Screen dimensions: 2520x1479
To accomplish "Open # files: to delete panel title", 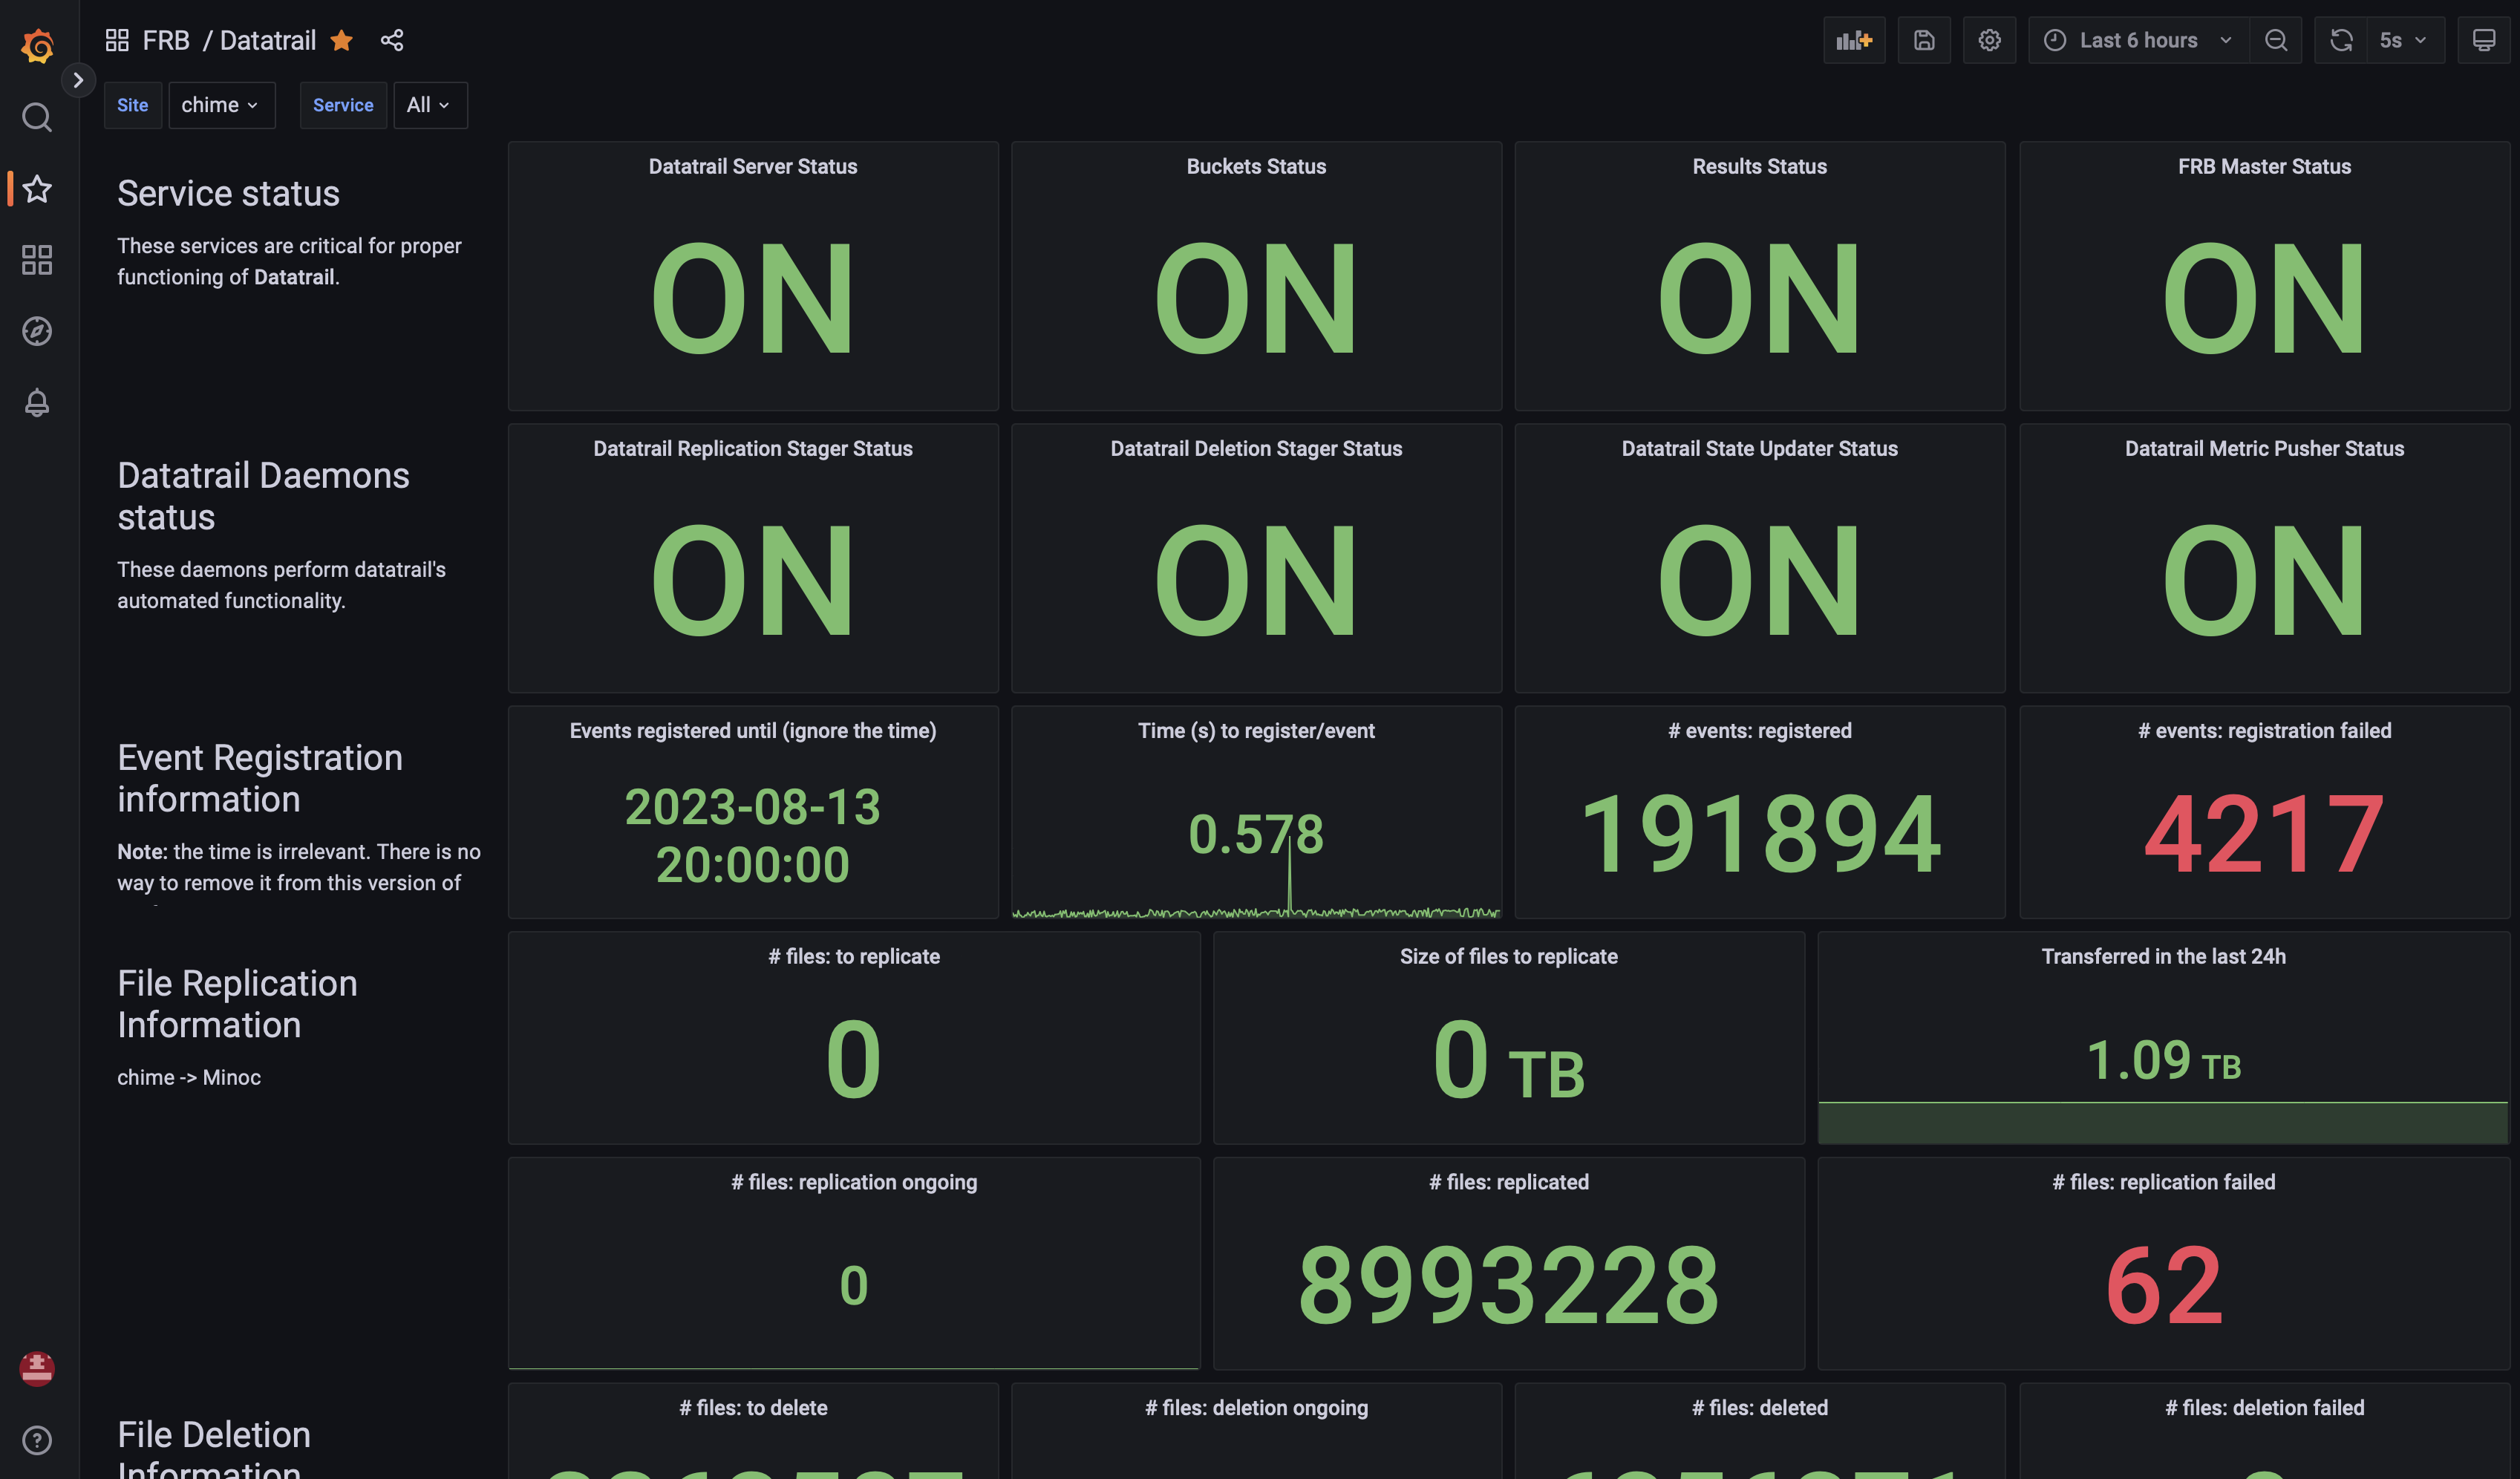I will coord(753,1409).
